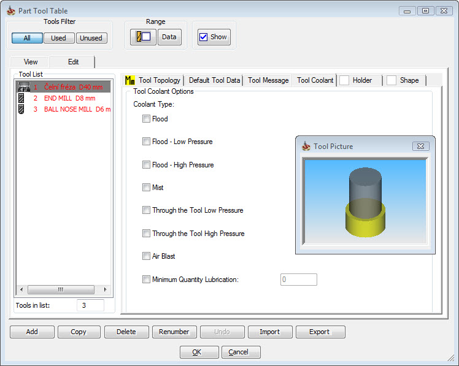Image resolution: width=459 pixels, height=366 pixels.
Task: Click the right arrow of Tool List scrollbar
Action: (x=105, y=289)
